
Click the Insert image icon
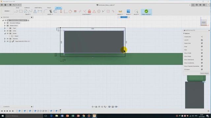coord(128,11)
